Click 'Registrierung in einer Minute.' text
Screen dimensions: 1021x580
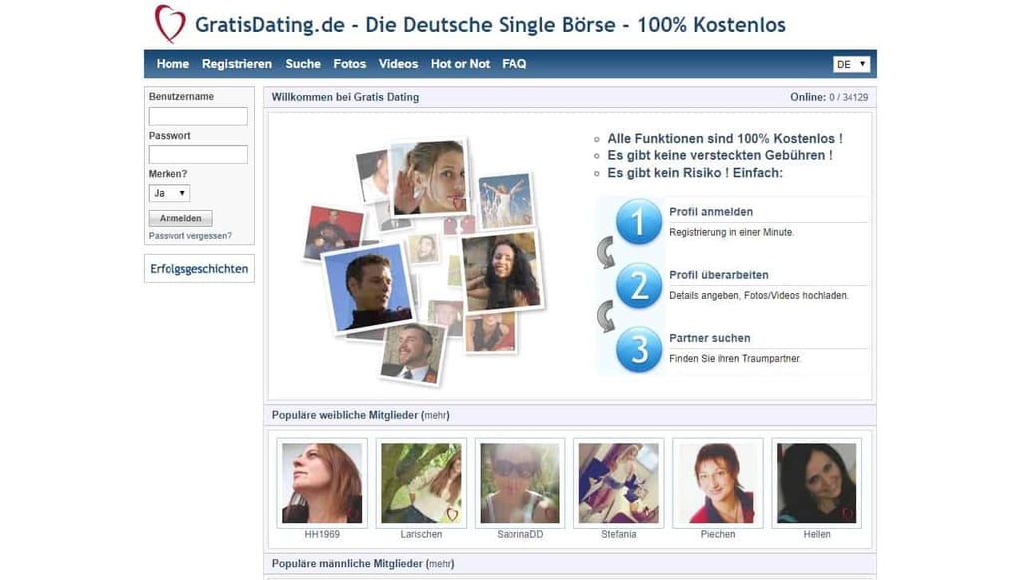731,232
